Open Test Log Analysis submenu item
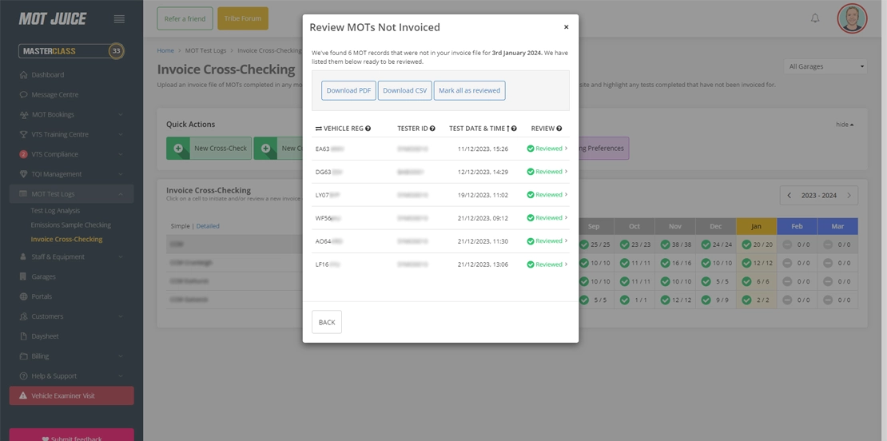Image resolution: width=887 pixels, height=441 pixels. [x=55, y=210]
